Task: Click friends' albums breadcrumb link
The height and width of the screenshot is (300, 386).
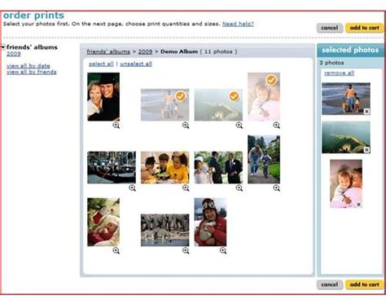Action: 108,51
